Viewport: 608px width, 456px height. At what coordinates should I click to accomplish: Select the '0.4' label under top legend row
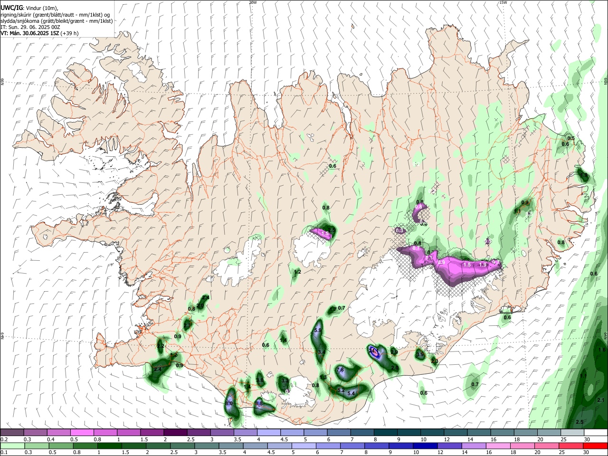pos(51,439)
